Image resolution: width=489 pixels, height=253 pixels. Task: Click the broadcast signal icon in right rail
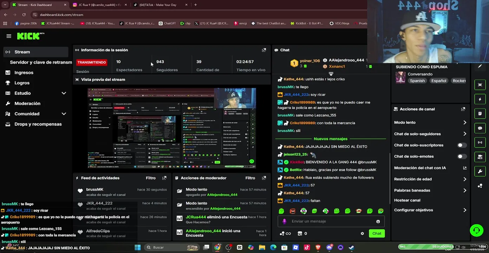point(480,142)
